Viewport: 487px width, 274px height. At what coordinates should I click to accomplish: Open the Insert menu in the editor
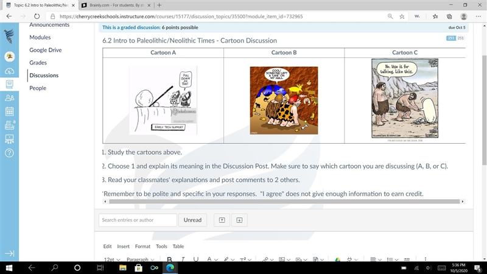tap(124, 247)
